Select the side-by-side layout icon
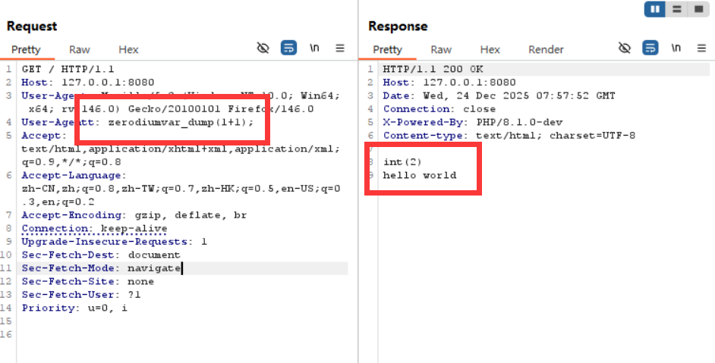 tap(655, 9)
